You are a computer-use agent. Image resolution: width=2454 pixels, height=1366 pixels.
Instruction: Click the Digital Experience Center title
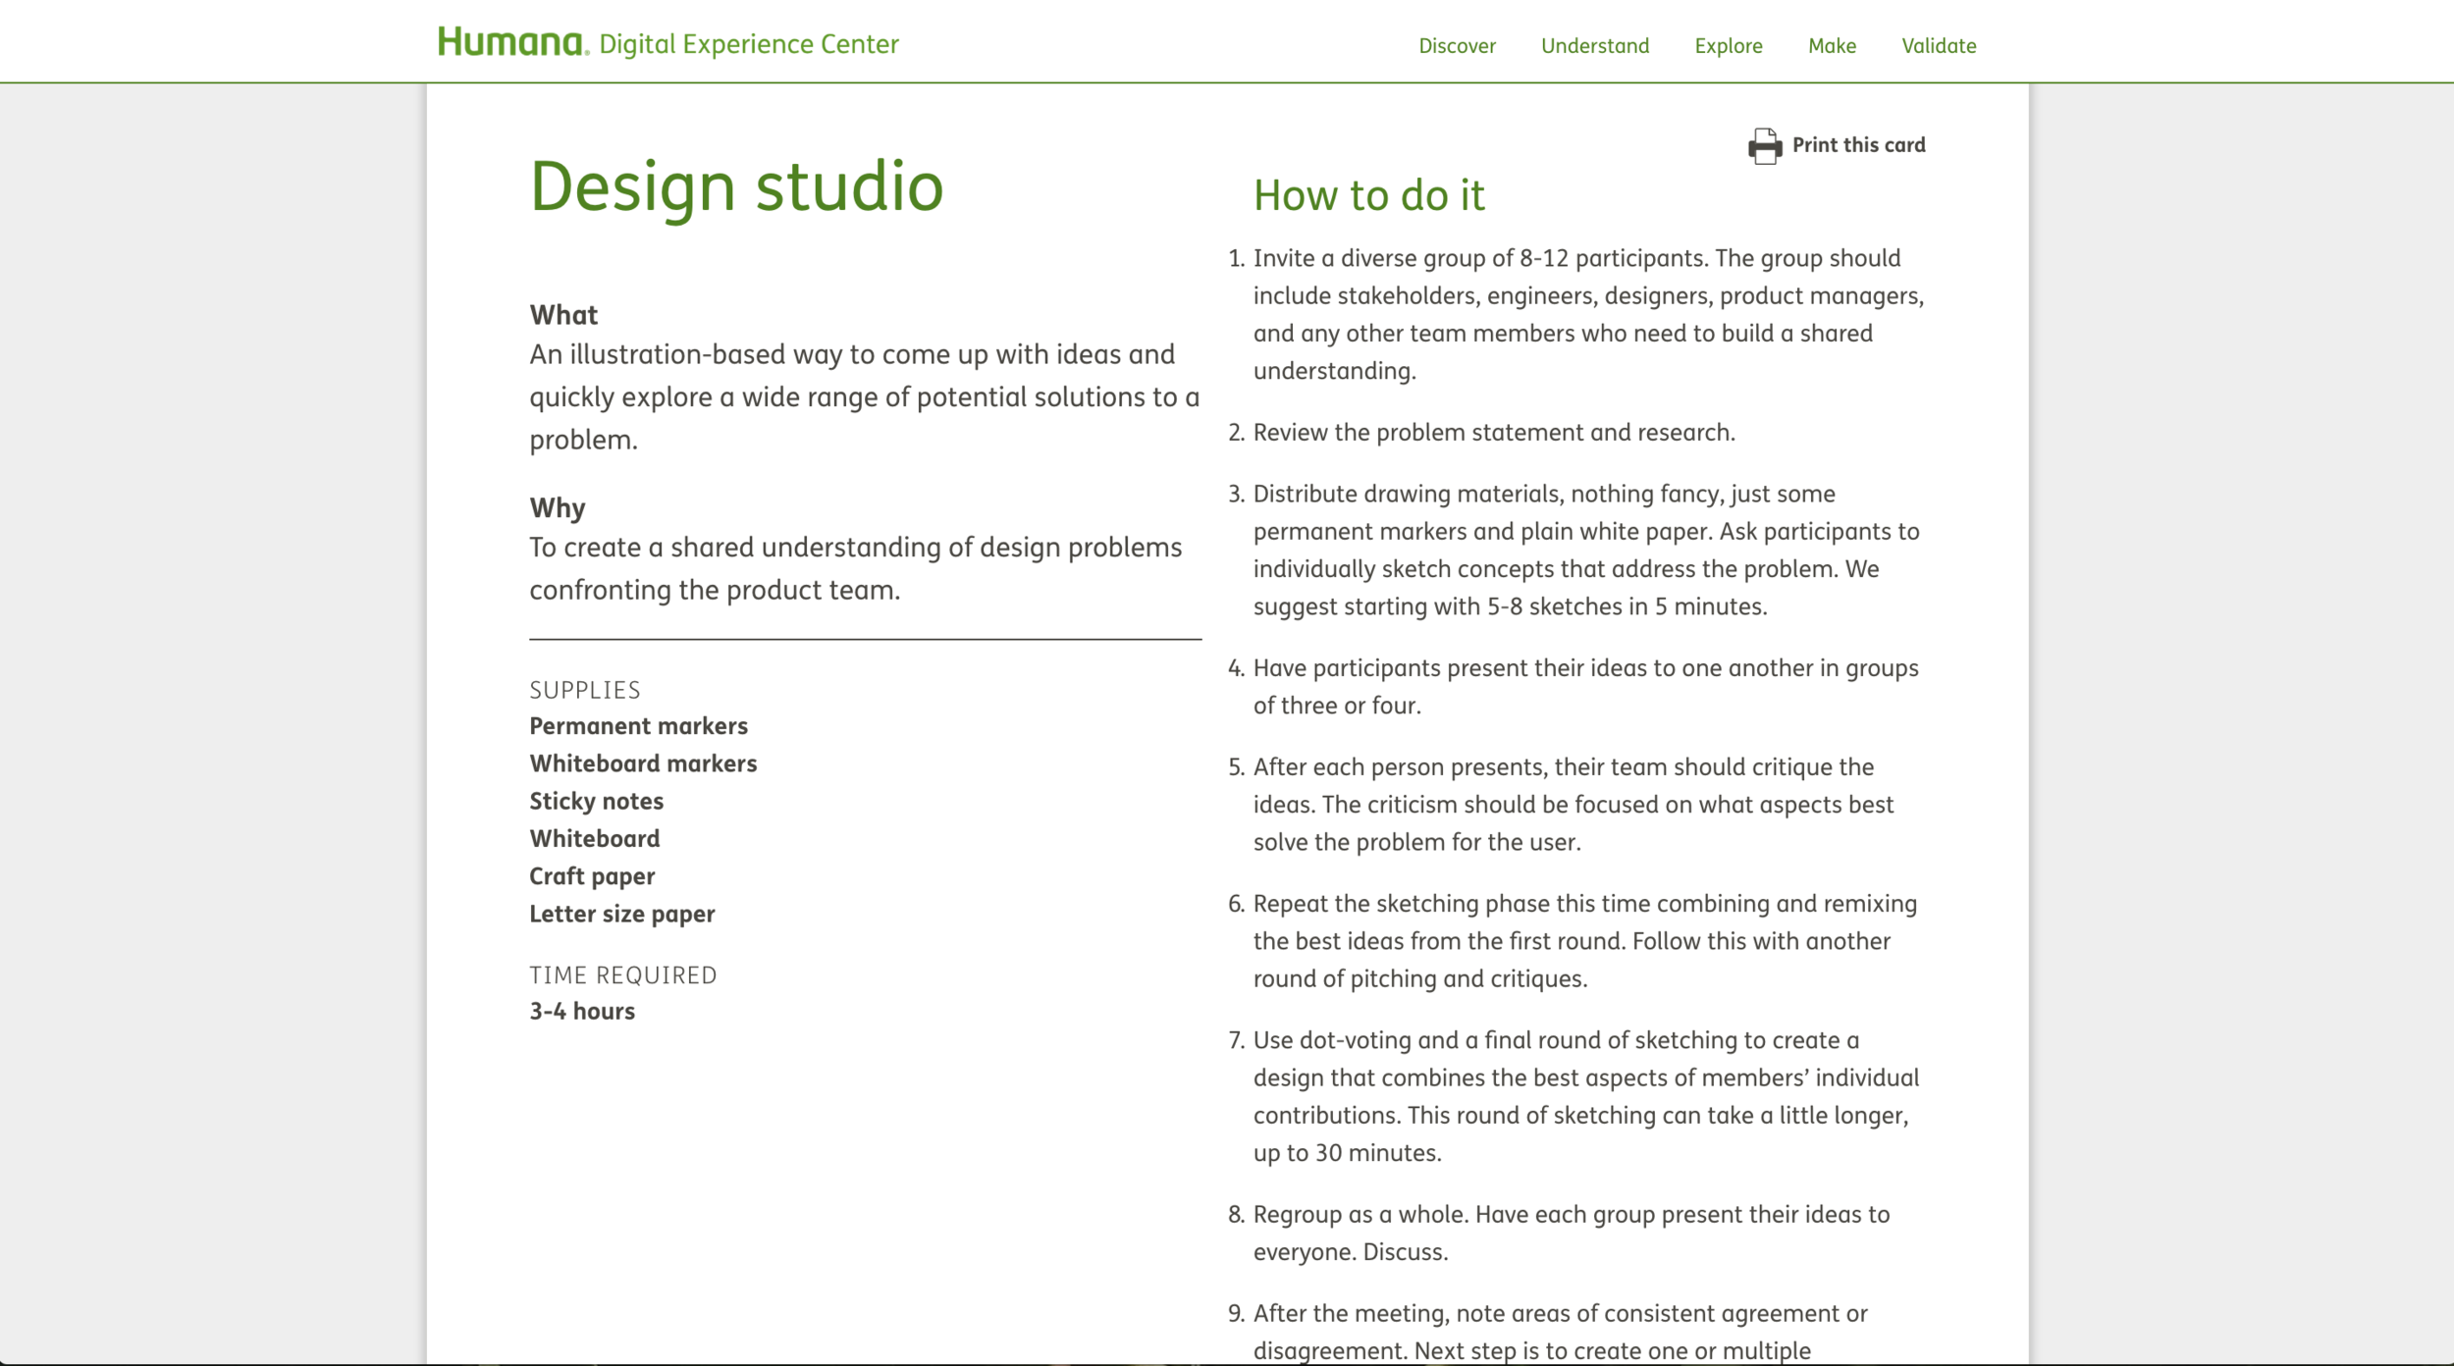[749, 44]
